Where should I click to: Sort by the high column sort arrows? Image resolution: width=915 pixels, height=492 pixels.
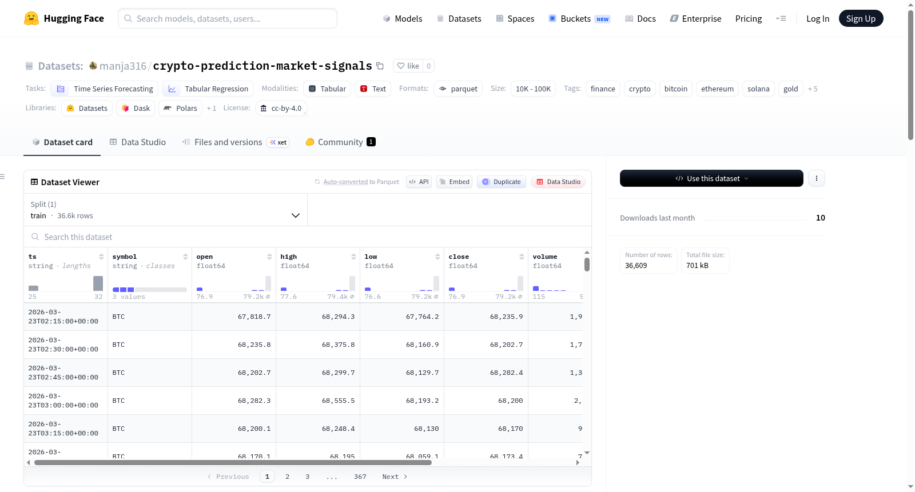tap(353, 257)
